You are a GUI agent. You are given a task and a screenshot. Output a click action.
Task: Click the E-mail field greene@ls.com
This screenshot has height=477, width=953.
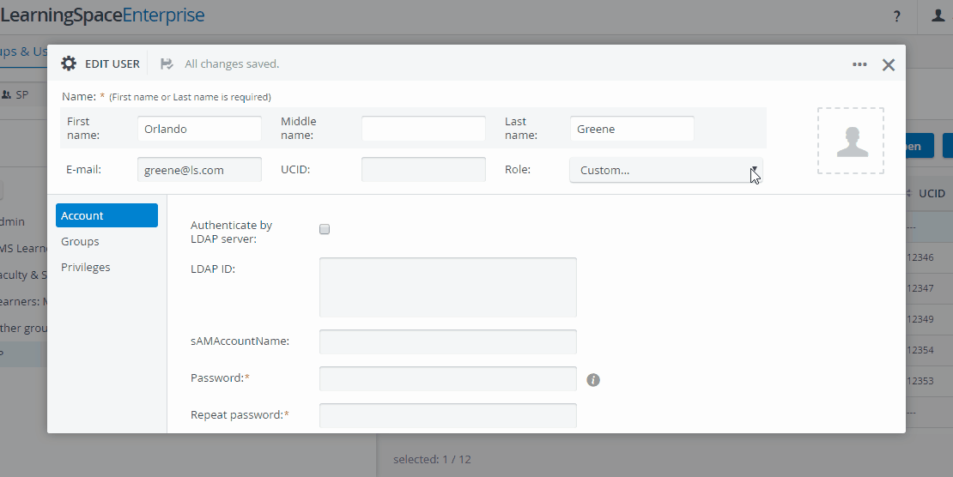pyautogui.click(x=199, y=170)
